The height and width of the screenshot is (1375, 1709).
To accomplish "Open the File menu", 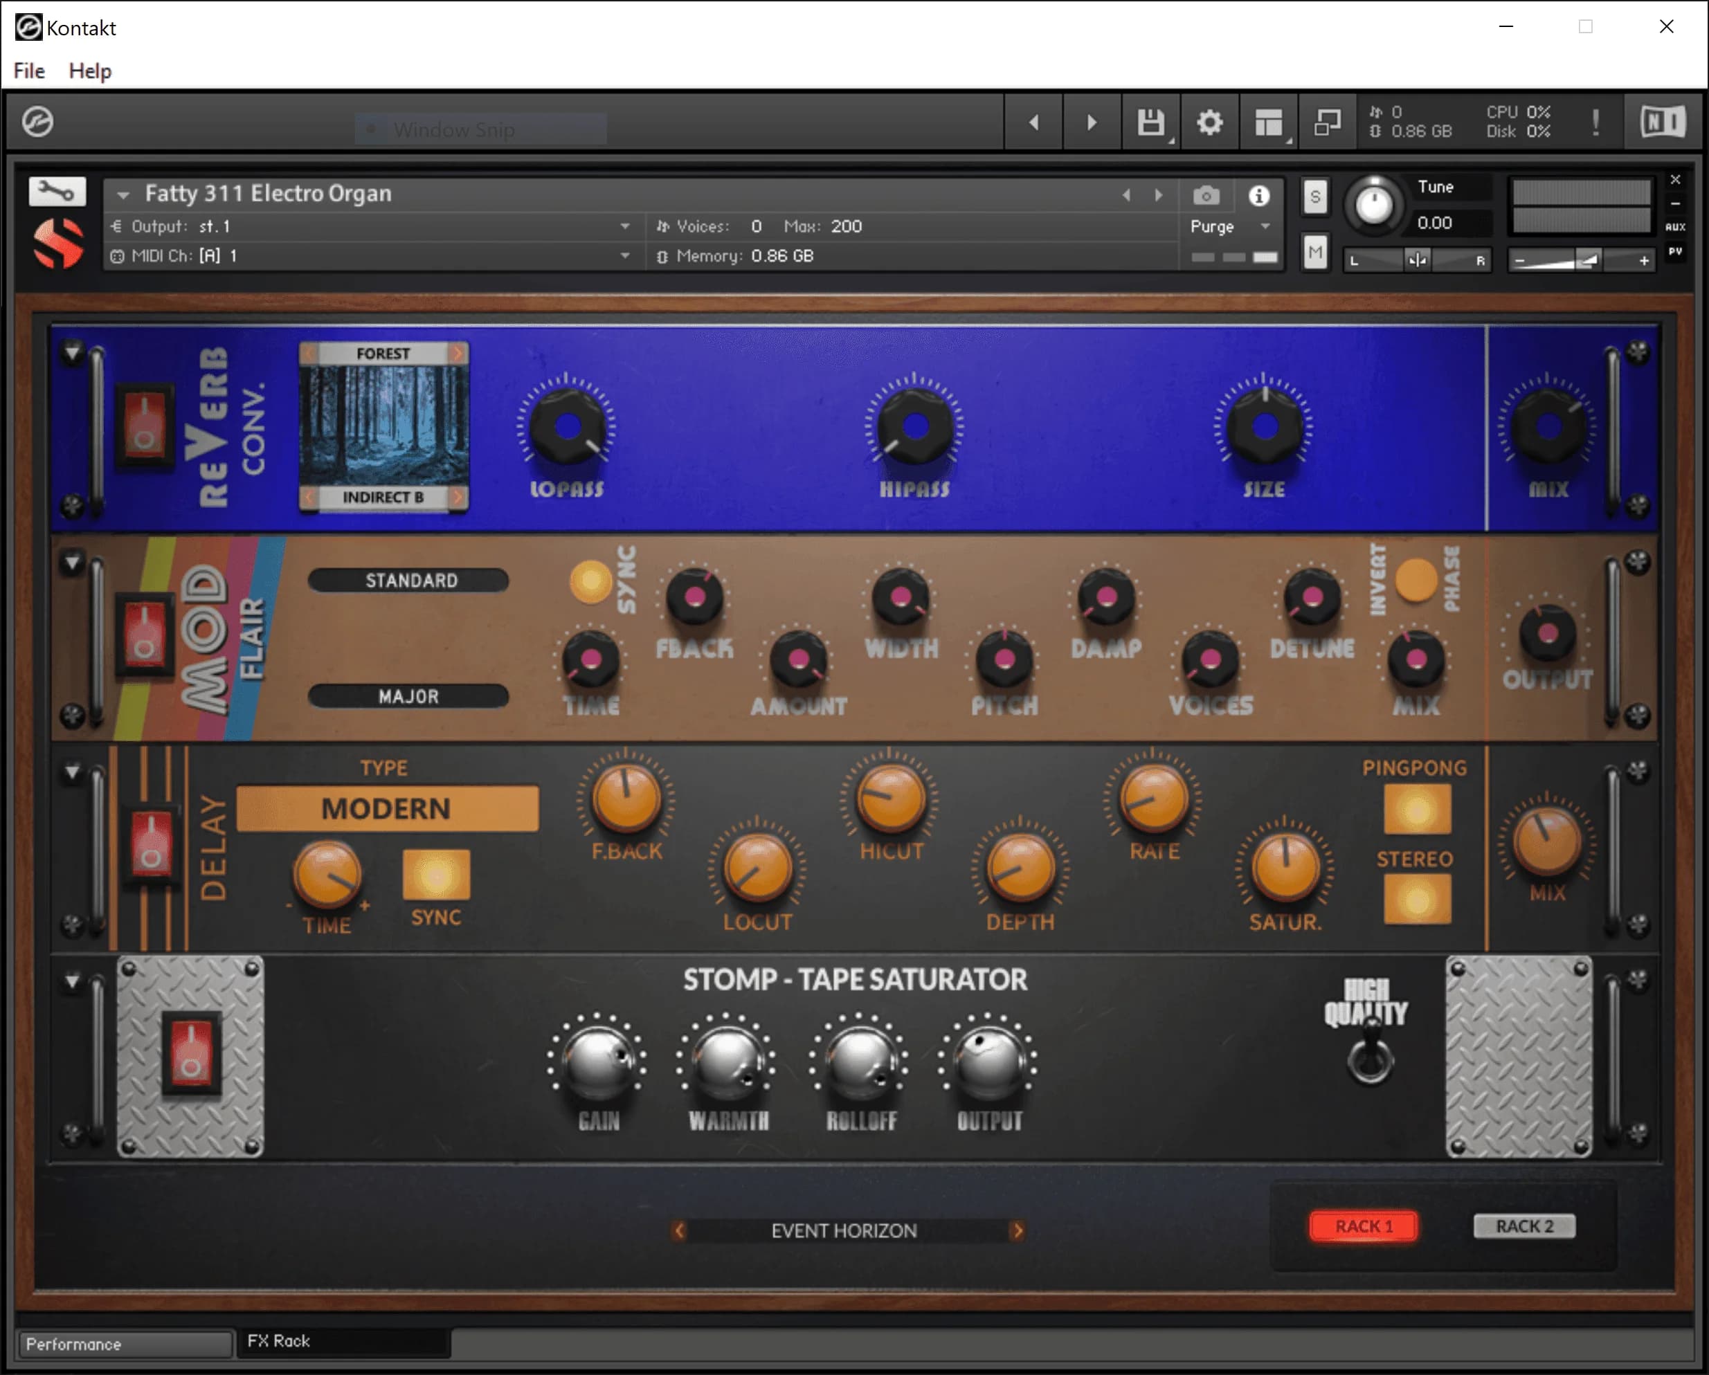I will click(x=29, y=71).
